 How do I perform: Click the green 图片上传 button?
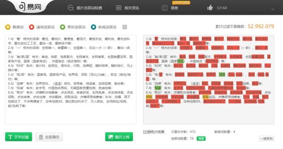pyautogui.click(x=119, y=137)
